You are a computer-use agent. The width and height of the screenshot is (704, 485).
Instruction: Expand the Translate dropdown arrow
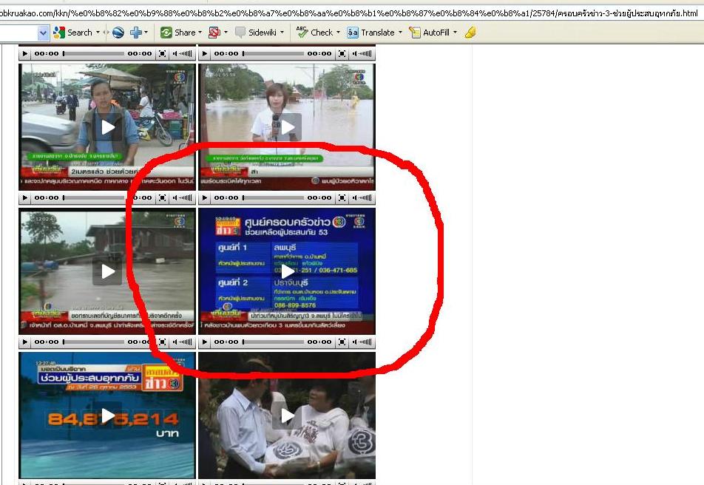(400, 33)
